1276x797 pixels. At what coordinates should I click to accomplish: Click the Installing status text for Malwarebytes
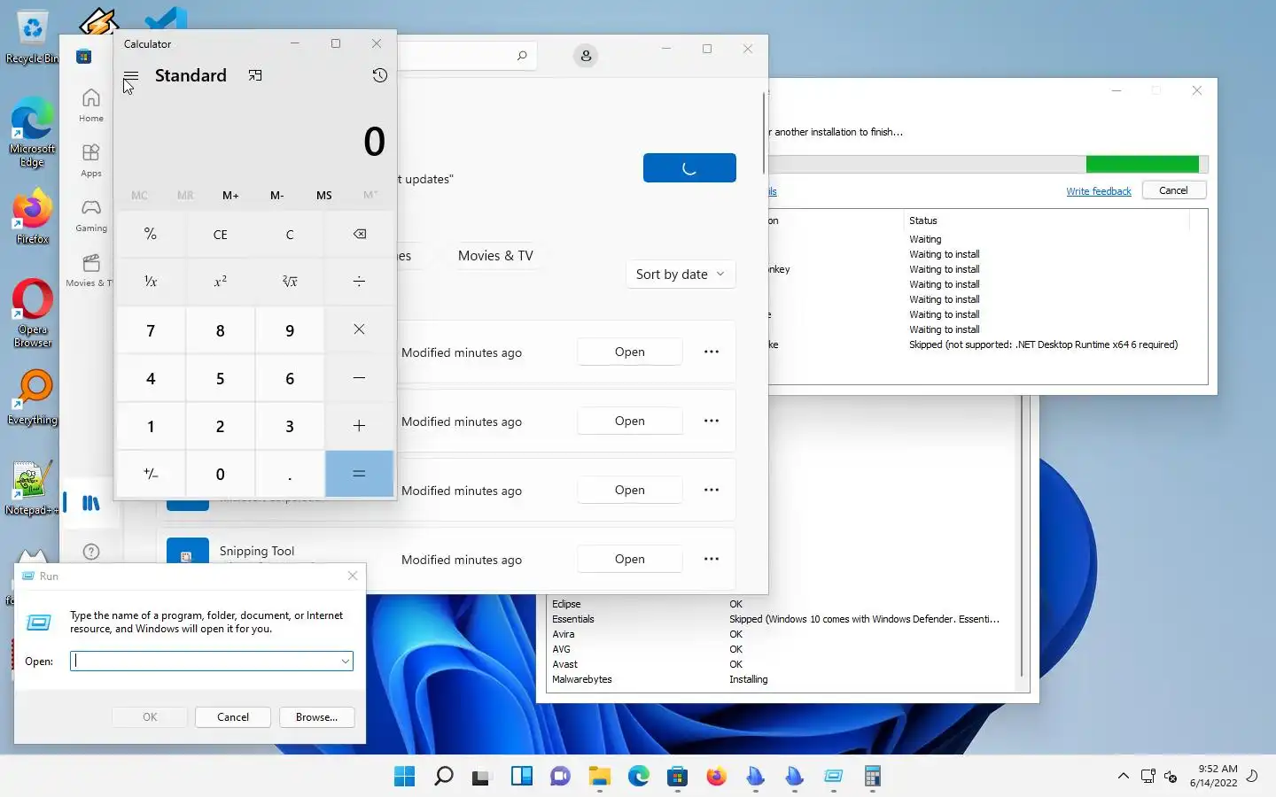[x=749, y=679]
